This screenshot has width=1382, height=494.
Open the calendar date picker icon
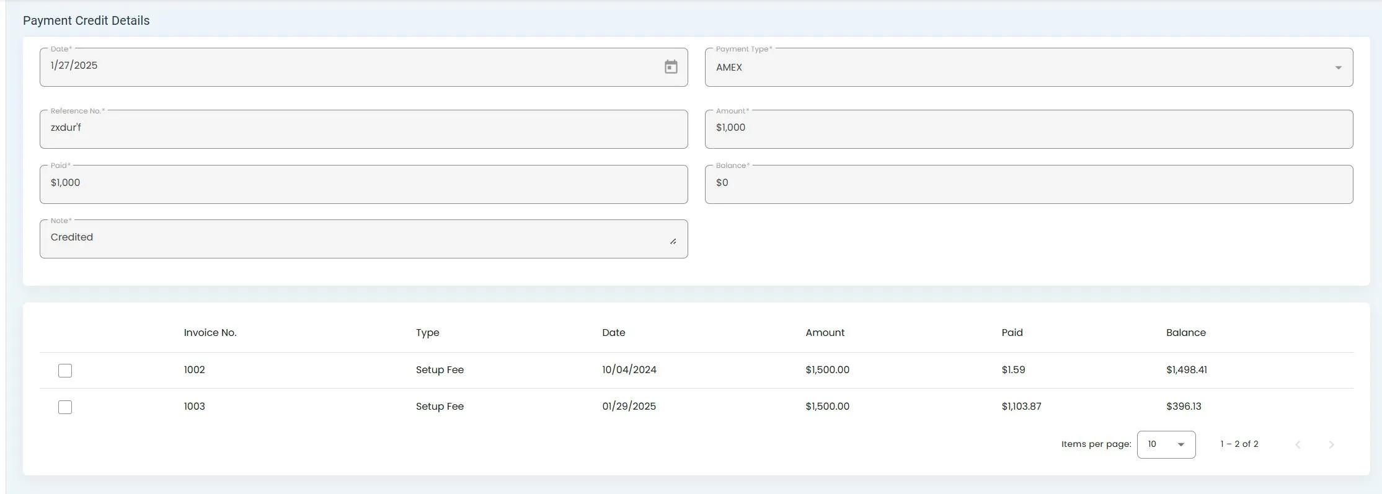670,67
